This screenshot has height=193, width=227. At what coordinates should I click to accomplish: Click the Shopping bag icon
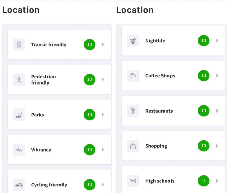coord(133,146)
